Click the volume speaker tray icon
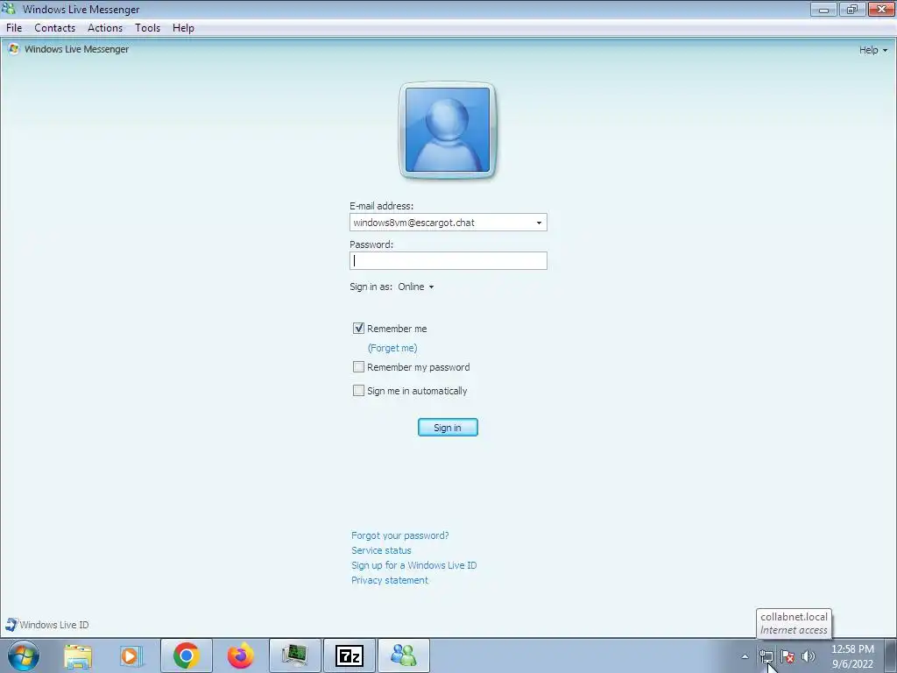 pyautogui.click(x=809, y=656)
